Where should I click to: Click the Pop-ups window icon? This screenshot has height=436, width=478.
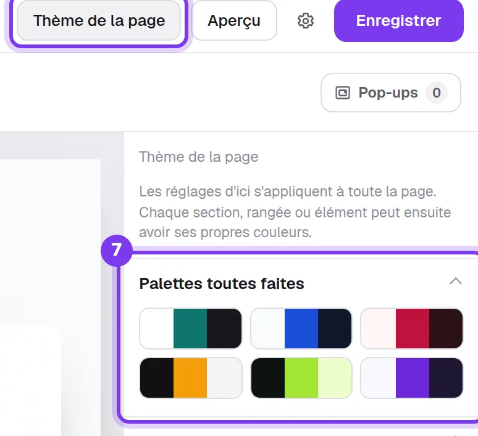[343, 93]
